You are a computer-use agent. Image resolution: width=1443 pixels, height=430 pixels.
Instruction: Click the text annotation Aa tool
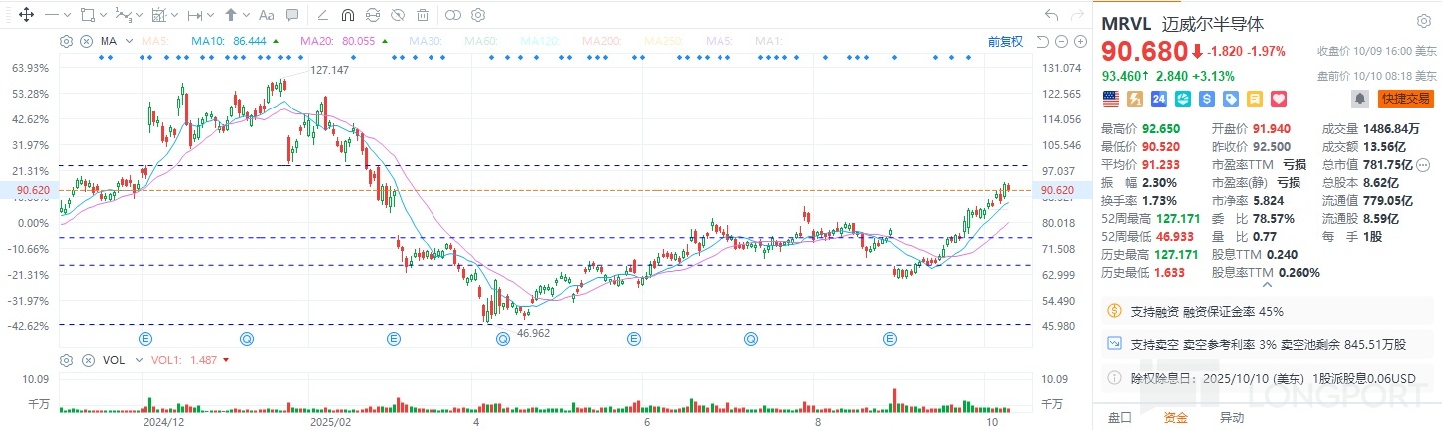(266, 15)
